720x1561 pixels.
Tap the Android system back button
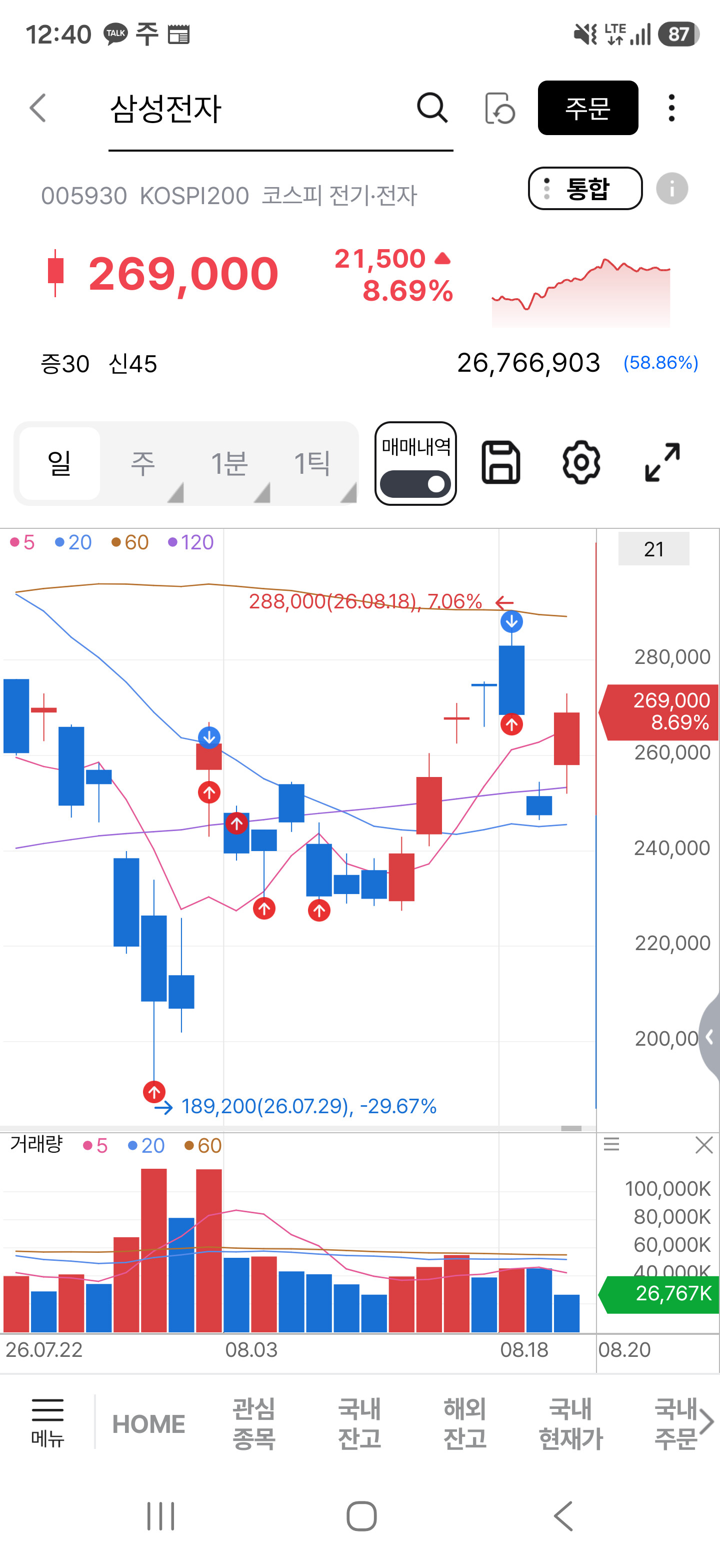point(563,1516)
